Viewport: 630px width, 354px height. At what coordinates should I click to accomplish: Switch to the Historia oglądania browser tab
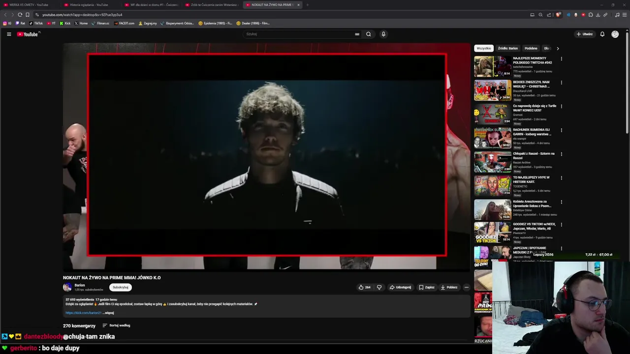click(91, 5)
